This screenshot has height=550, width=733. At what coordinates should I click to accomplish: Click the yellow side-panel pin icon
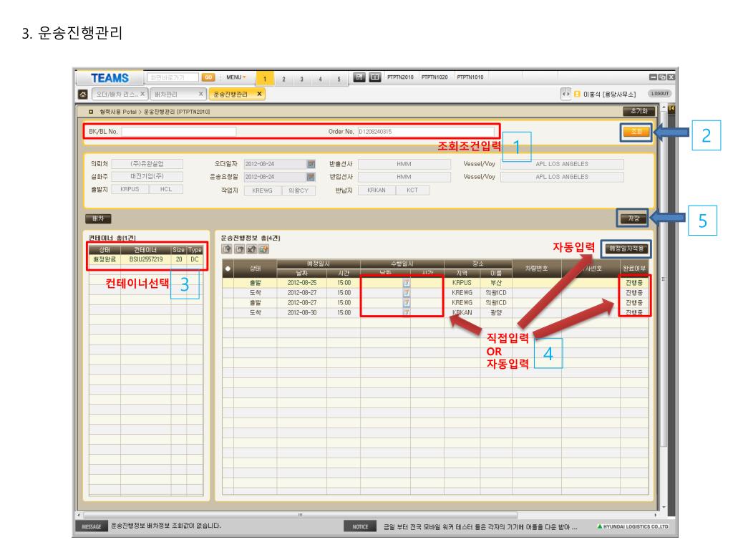coord(671,109)
